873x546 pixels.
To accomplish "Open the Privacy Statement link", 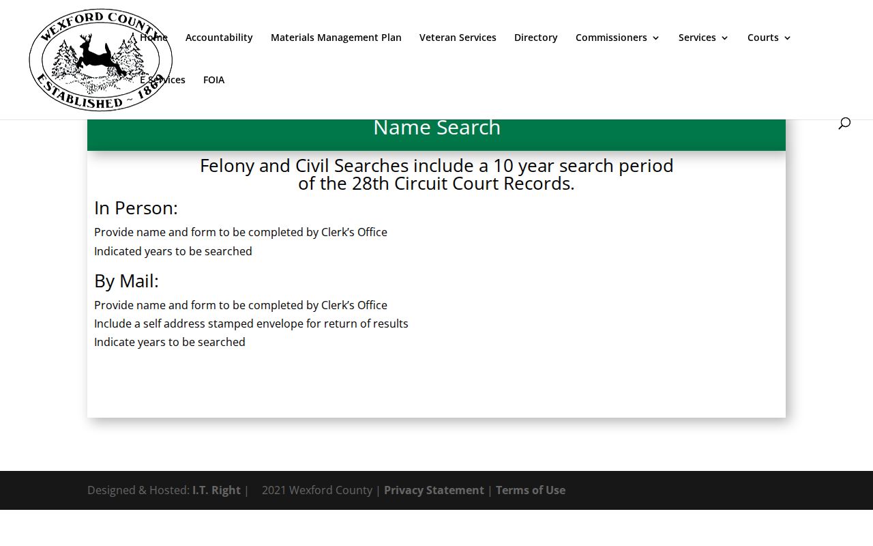I will [x=434, y=490].
